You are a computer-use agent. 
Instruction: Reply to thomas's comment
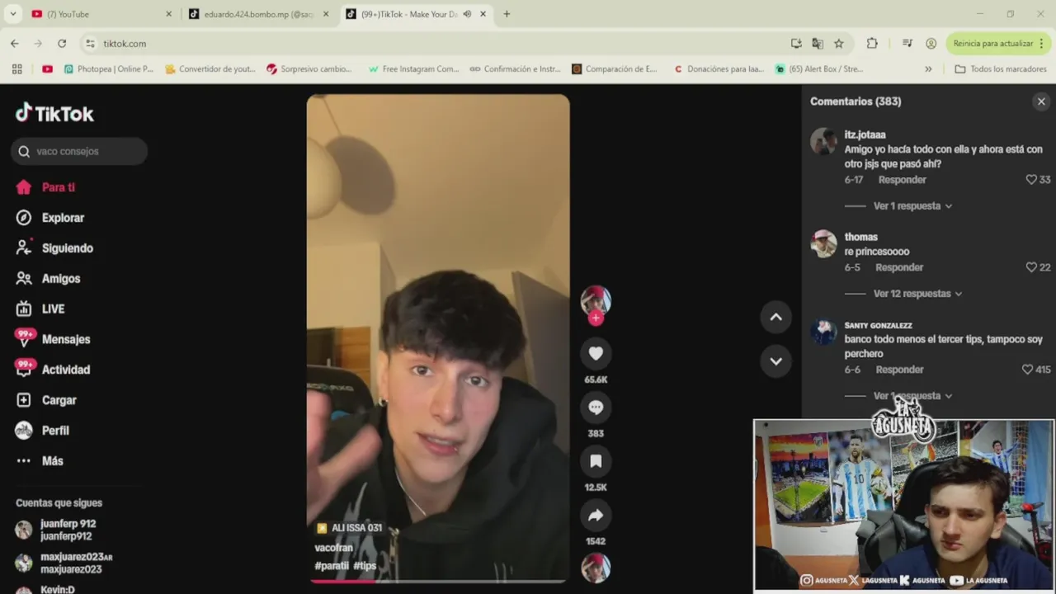[x=899, y=267]
